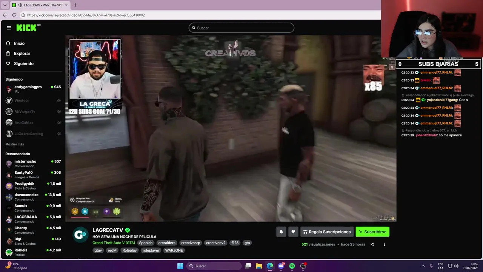Click the green Suscribirse button
This screenshot has width=483, height=272.
click(x=372, y=232)
